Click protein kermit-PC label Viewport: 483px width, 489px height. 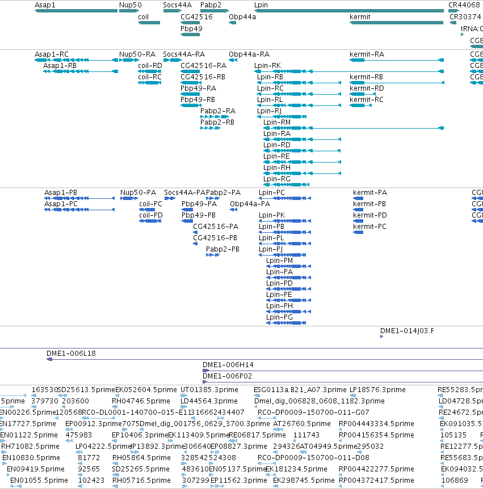(x=369, y=227)
